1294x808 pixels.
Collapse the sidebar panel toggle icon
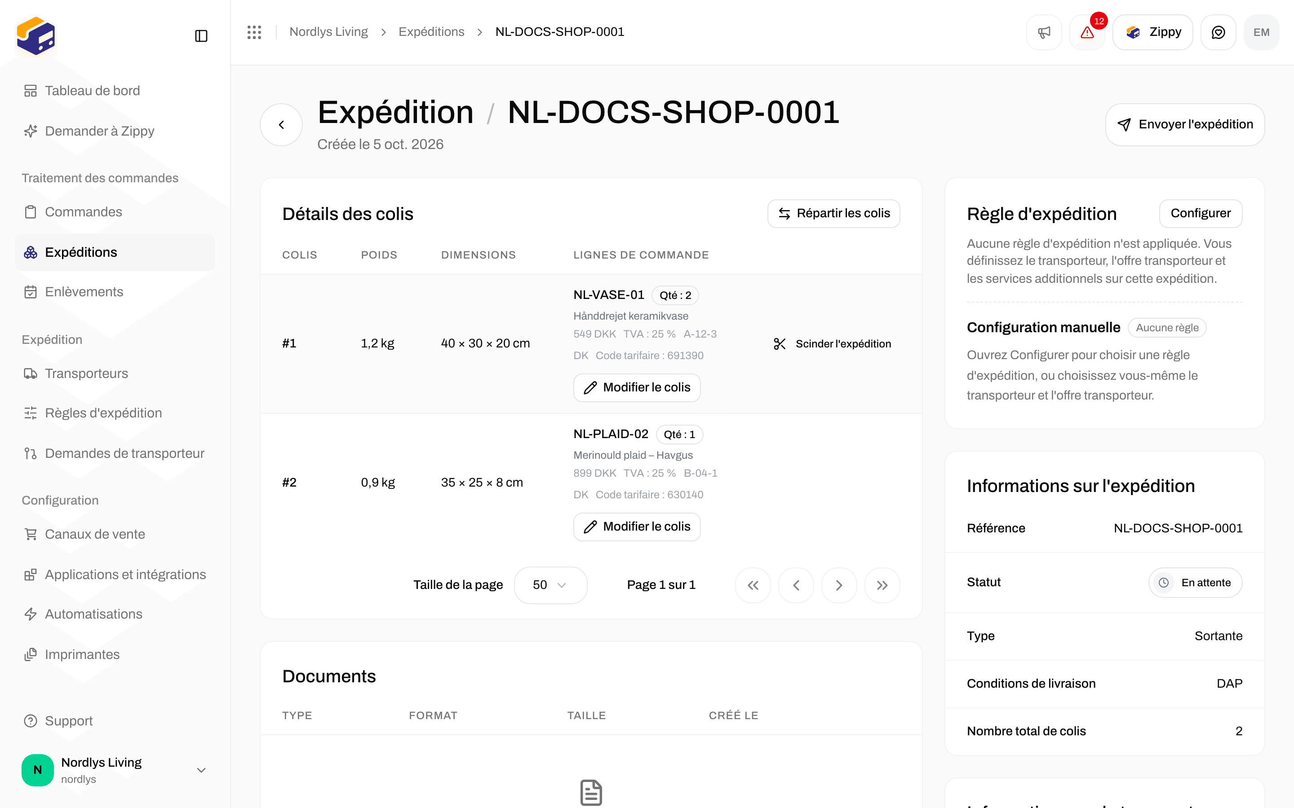tap(201, 36)
